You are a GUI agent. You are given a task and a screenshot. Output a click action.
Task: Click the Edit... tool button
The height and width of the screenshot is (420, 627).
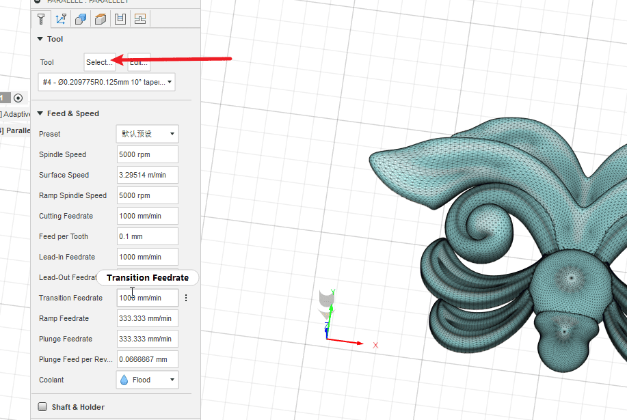(x=139, y=62)
